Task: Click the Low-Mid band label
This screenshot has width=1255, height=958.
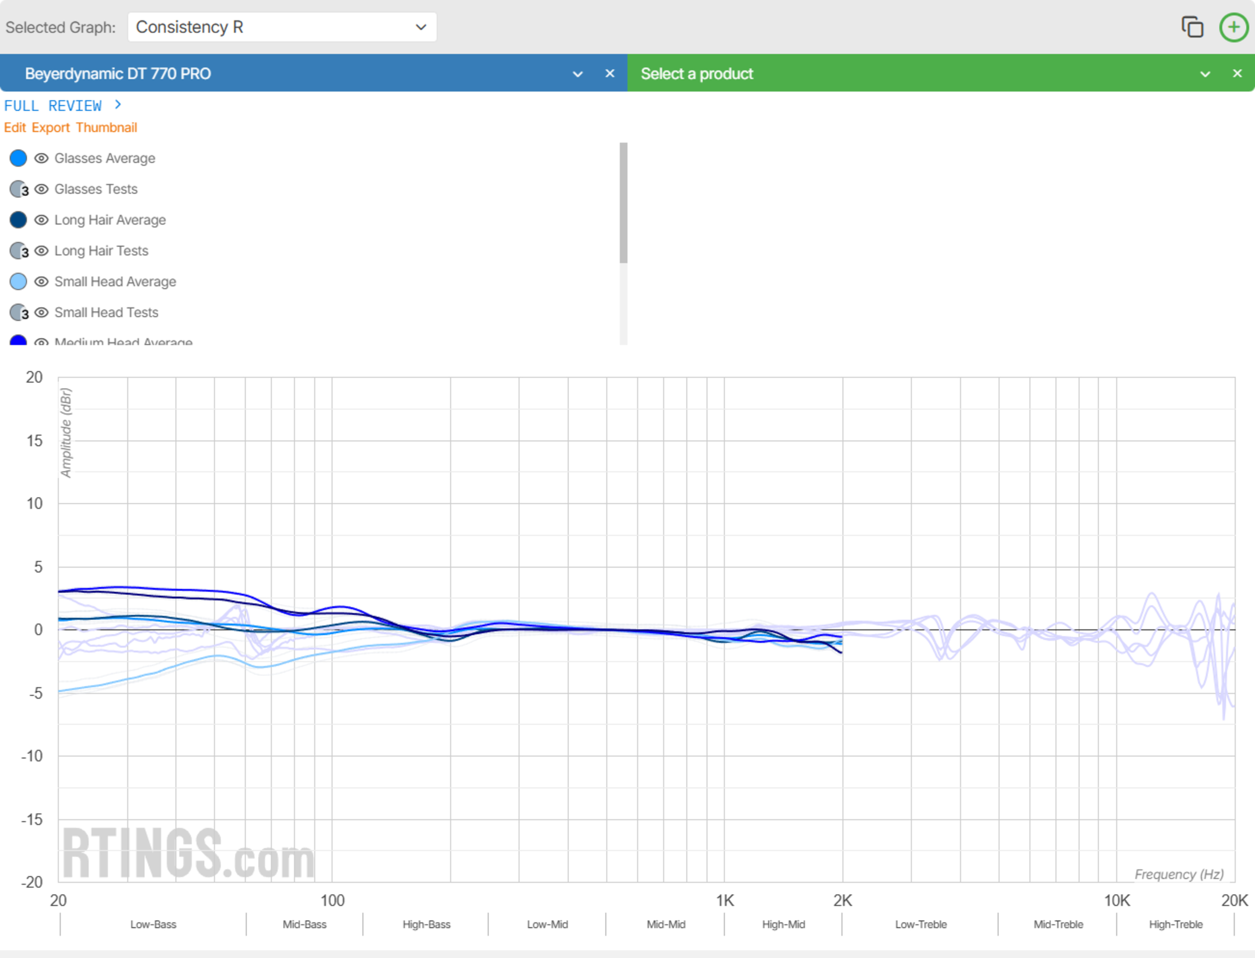Action: point(548,924)
